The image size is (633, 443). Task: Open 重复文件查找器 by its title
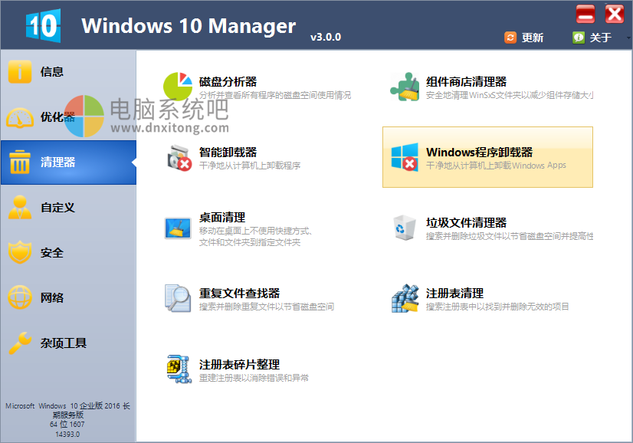[x=239, y=294]
